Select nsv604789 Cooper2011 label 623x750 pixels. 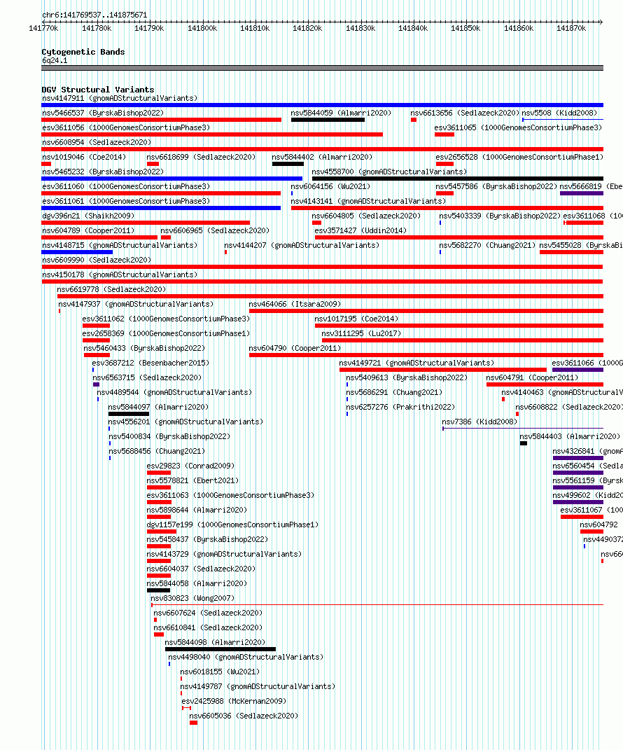(x=88, y=230)
